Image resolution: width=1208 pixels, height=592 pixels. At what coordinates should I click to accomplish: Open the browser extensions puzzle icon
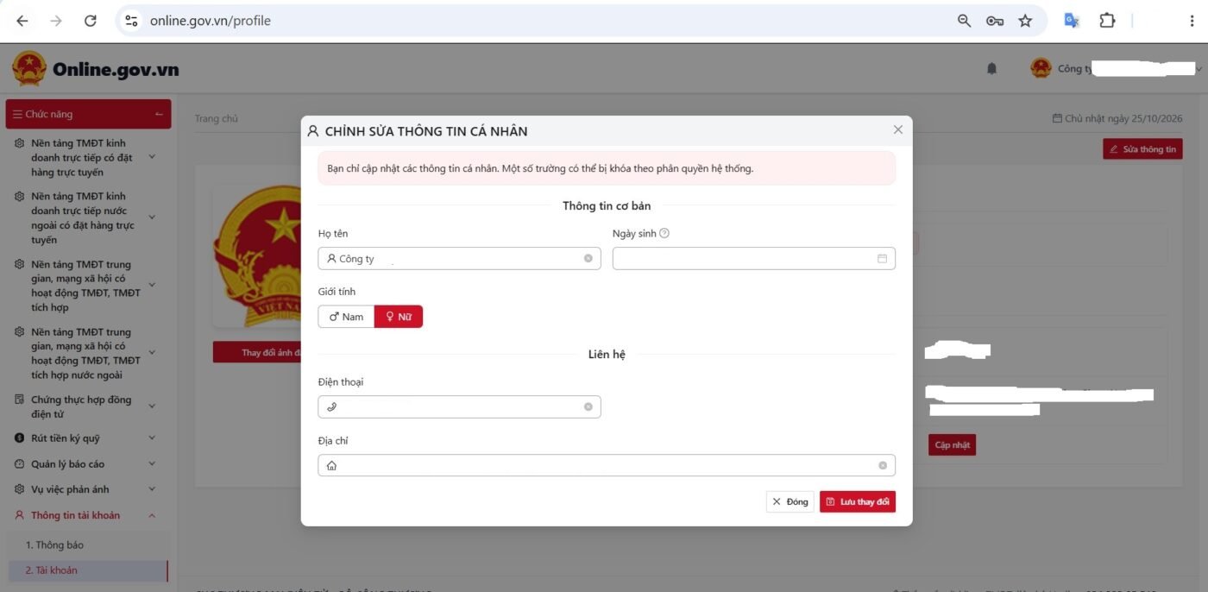click(1107, 21)
